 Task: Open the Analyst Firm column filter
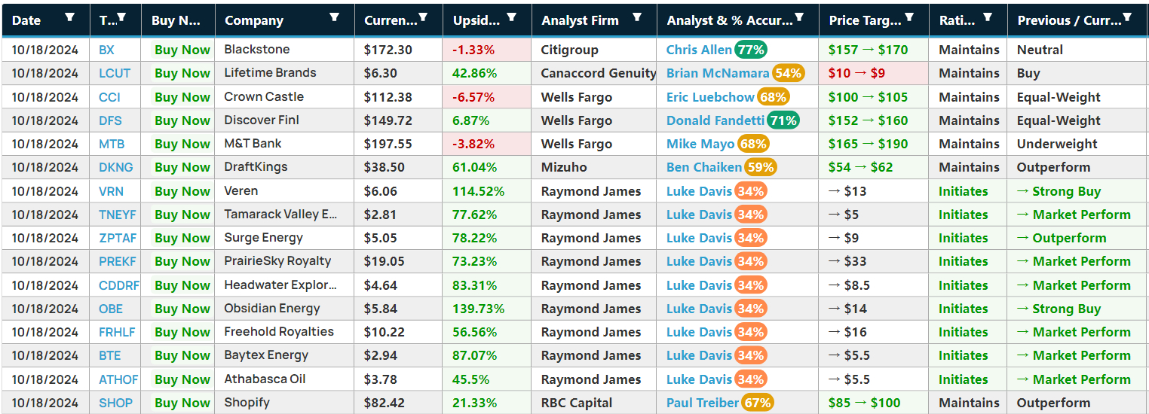point(637,17)
